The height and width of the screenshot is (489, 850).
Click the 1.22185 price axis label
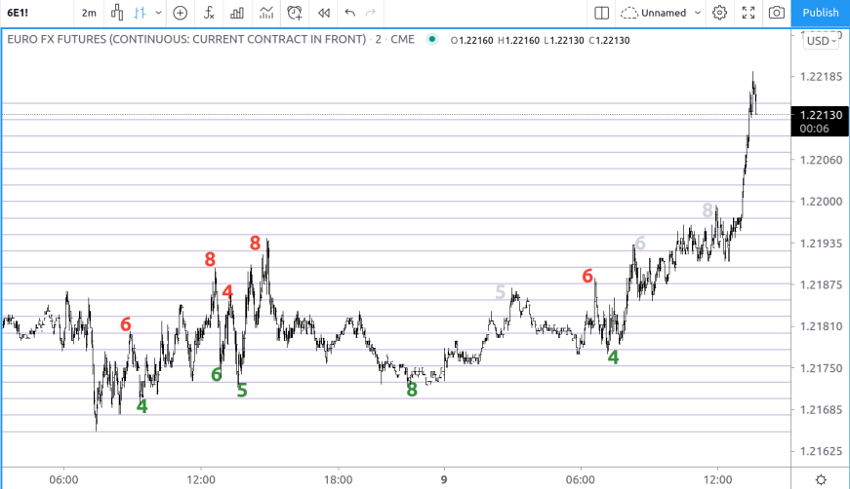pos(821,77)
